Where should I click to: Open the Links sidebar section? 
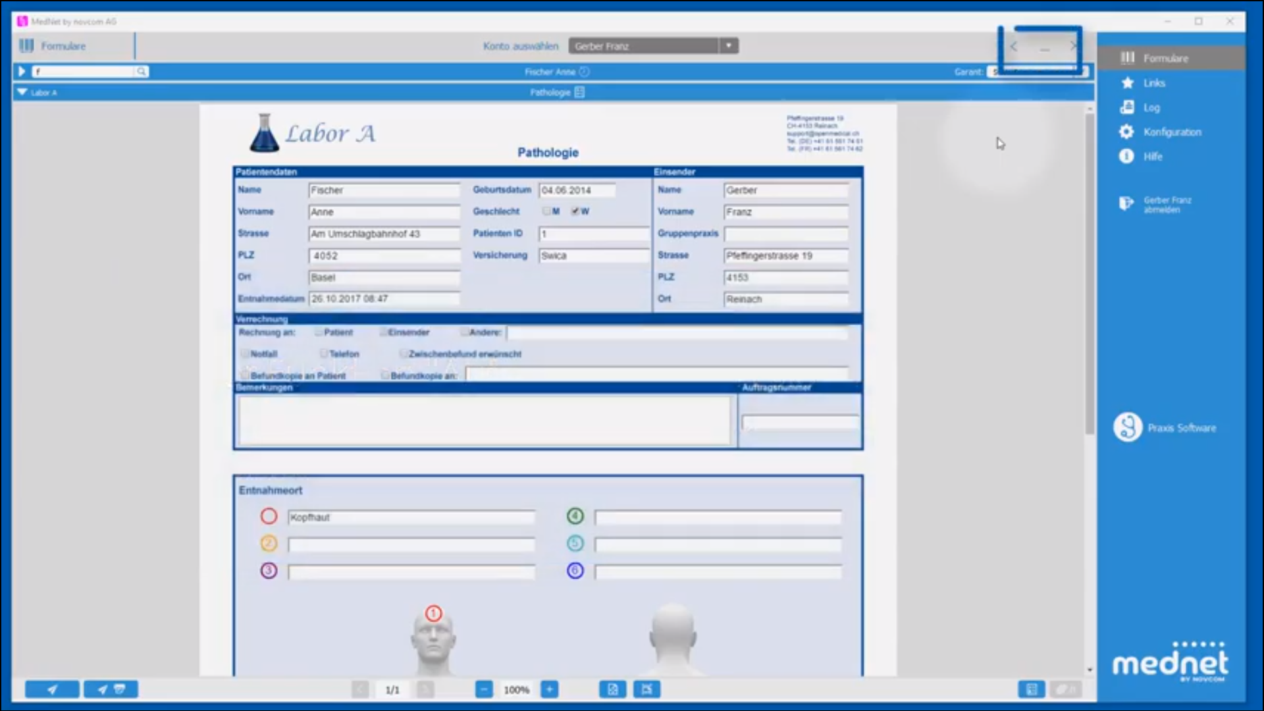point(1154,83)
